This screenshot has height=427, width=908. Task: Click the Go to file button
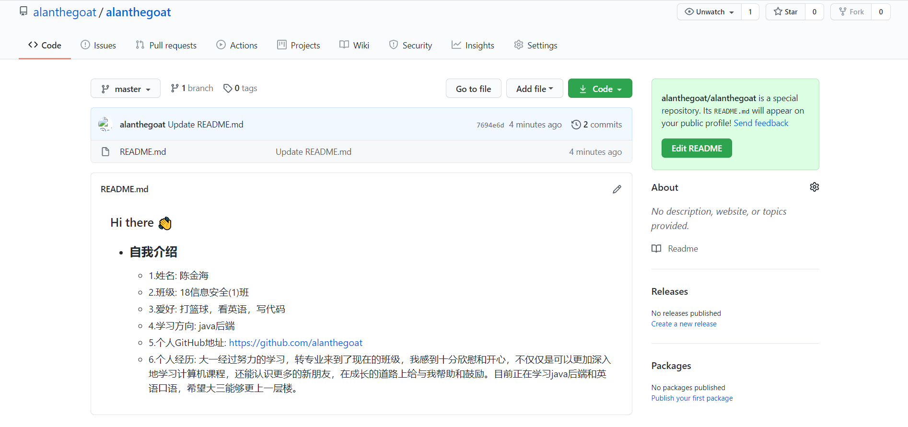coord(474,89)
